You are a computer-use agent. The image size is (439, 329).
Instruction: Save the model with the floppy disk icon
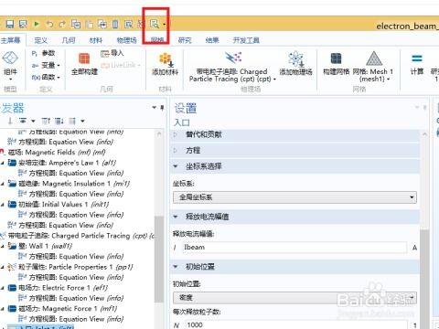coord(10,24)
